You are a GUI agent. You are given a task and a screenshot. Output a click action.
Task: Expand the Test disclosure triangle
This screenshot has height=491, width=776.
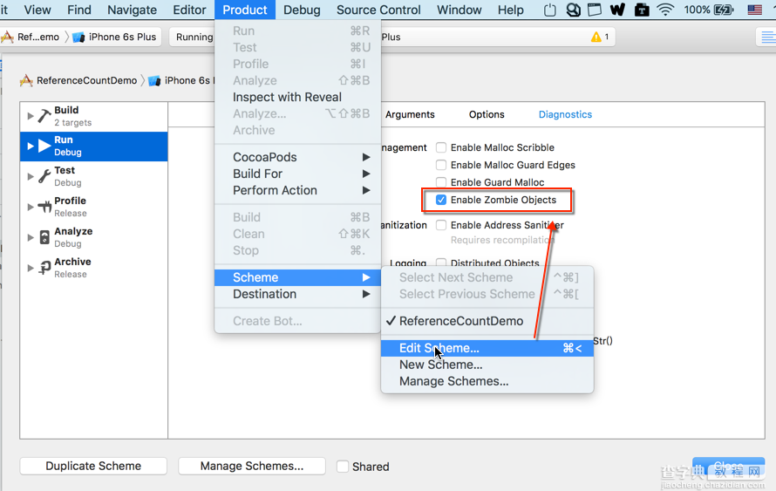[x=31, y=176]
